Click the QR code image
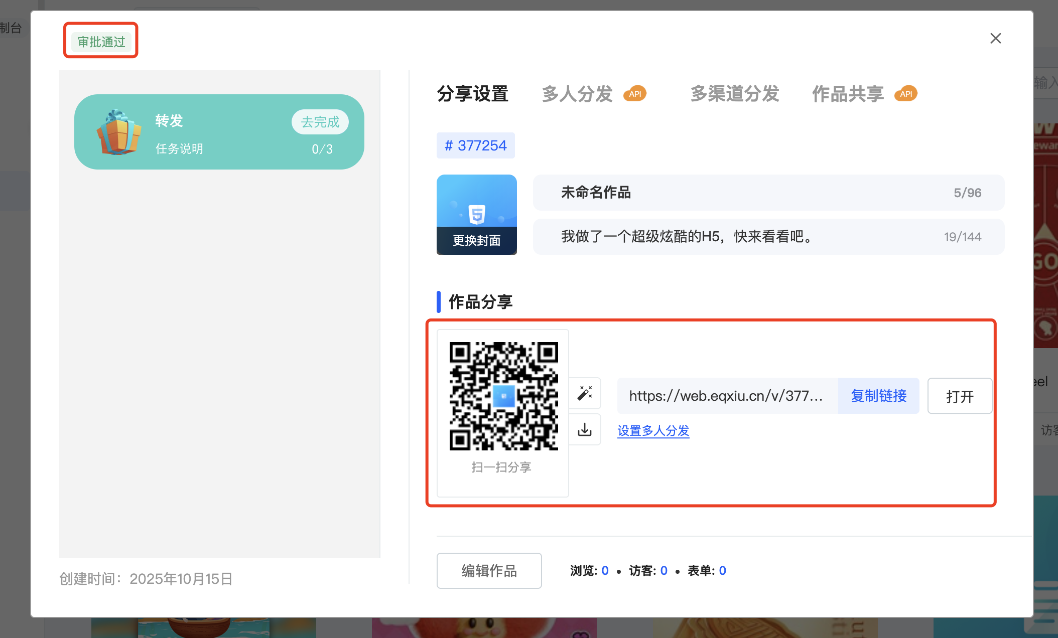Image resolution: width=1058 pixels, height=638 pixels. [503, 396]
